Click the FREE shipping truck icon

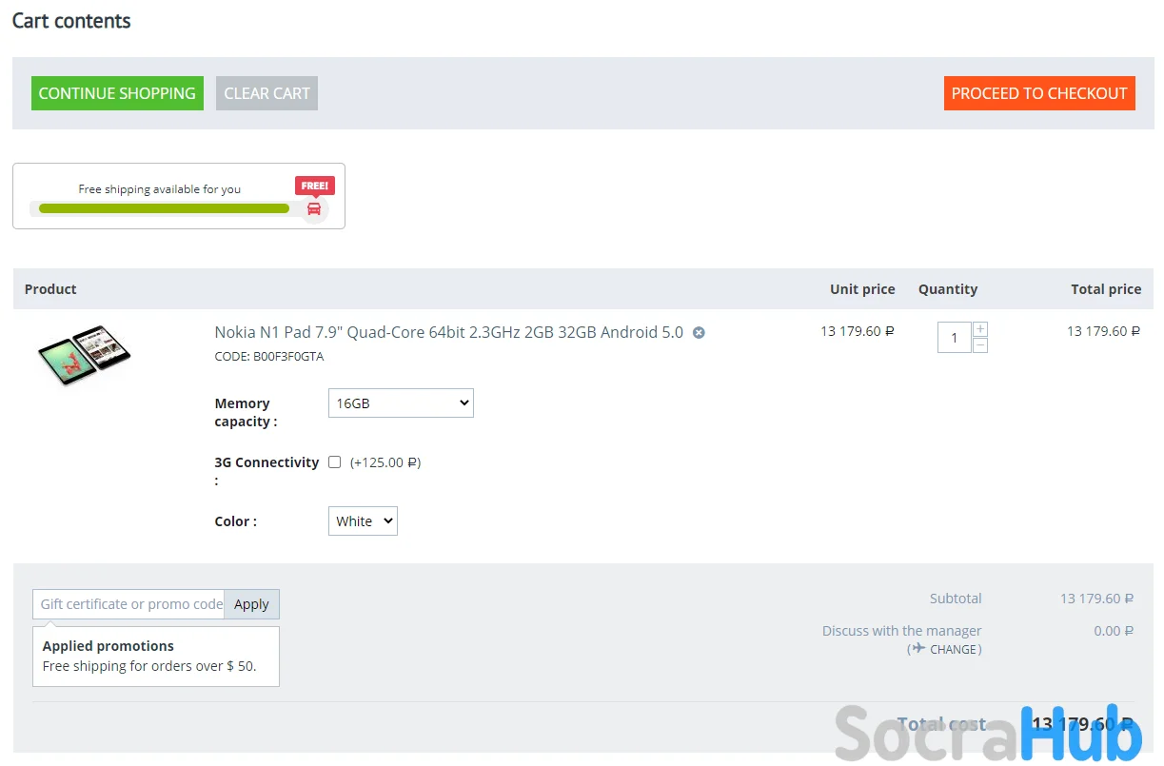click(x=314, y=208)
